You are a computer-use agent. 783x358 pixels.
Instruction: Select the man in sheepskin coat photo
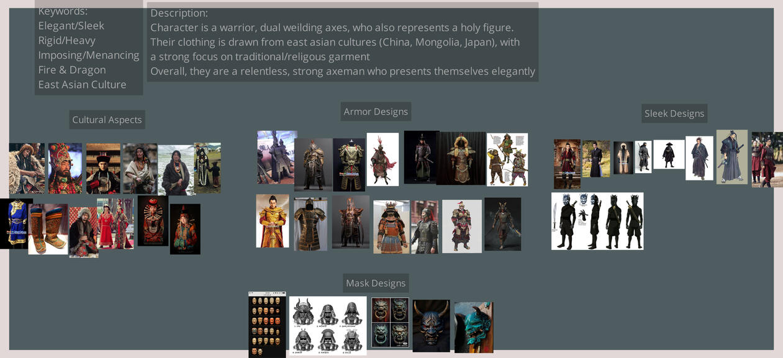[27, 168]
